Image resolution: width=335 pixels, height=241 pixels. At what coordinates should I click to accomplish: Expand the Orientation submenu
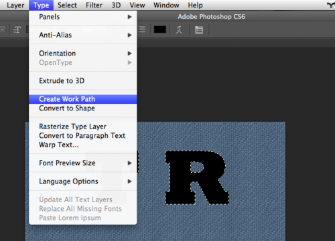(x=83, y=54)
